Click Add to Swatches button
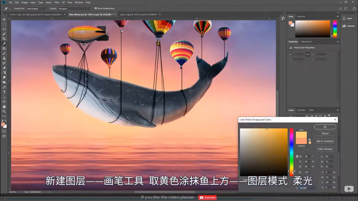The image size is (358, 201). (x=325, y=141)
